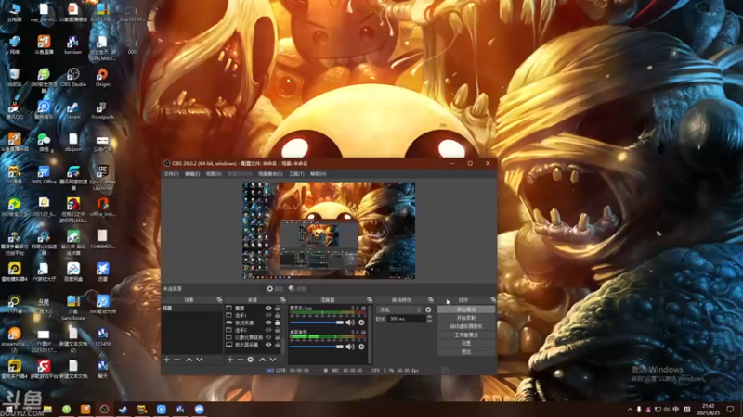The height and width of the screenshot is (417, 743).
Task: Open the 帮助(H) menu
Action: click(318, 174)
